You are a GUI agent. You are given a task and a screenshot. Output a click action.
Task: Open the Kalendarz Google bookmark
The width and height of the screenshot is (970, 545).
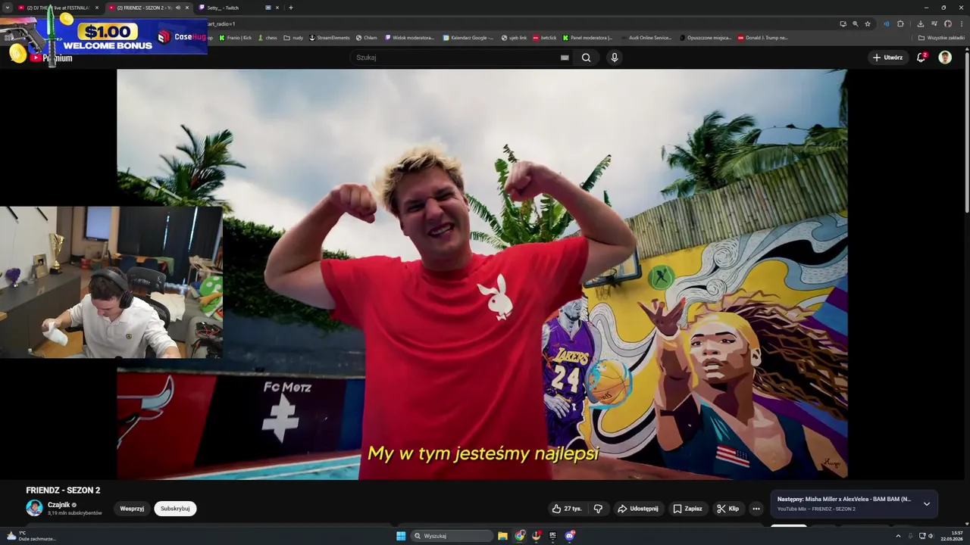point(468,37)
